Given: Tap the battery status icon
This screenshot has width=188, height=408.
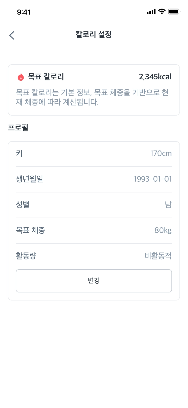Looking at the screenshot, I should pyautogui.click(x=174, y=12).
